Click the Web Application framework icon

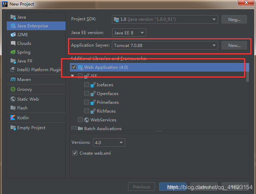[81, 67]
